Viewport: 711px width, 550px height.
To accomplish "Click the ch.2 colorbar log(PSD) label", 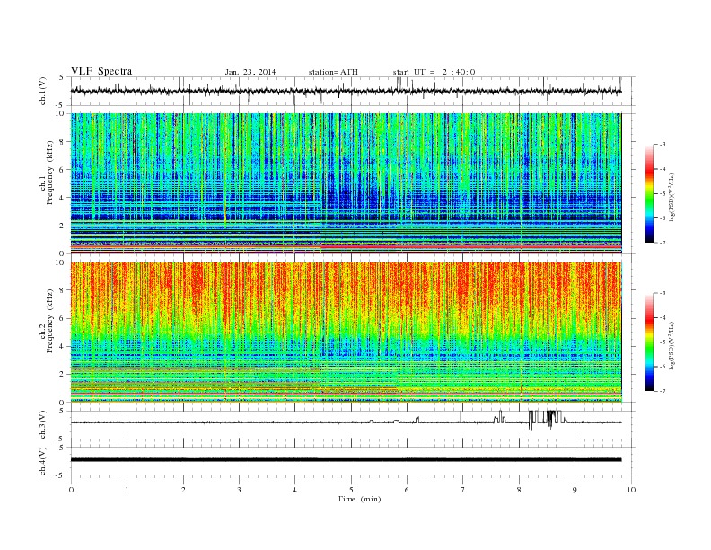I will (672, 344).
